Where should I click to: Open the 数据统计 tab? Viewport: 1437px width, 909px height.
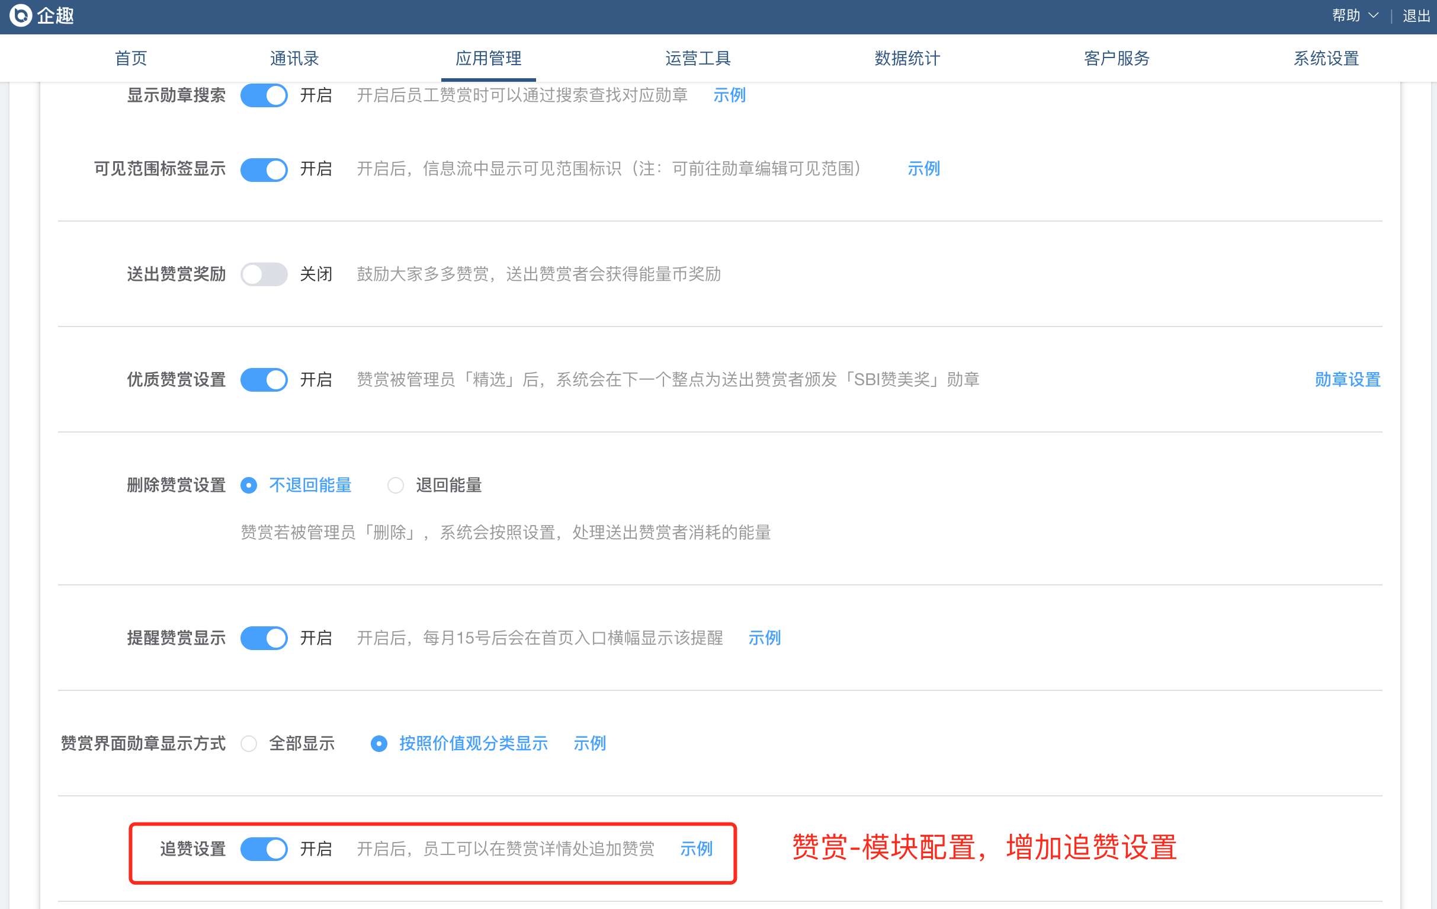907,58
